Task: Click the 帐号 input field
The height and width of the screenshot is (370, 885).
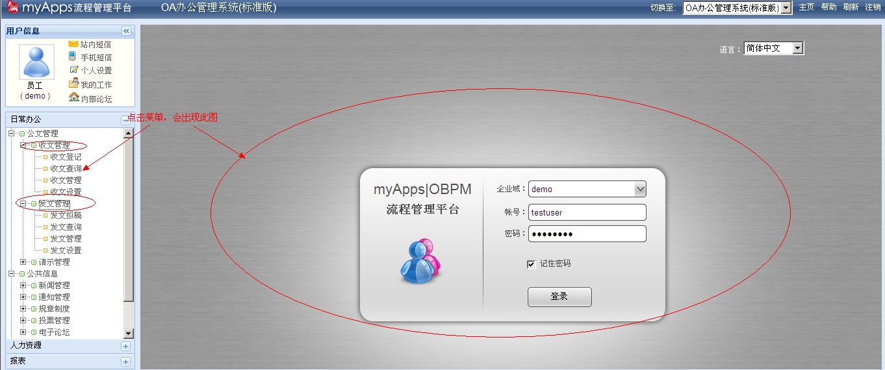Action: click(x=587, y=212)
